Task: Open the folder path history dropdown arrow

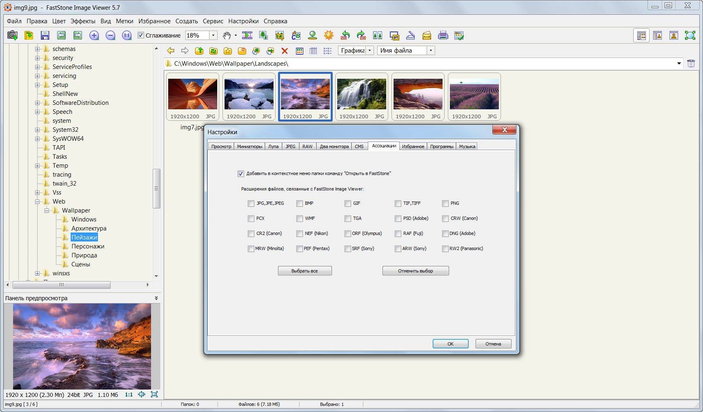Action: click(x=679, y=63)
